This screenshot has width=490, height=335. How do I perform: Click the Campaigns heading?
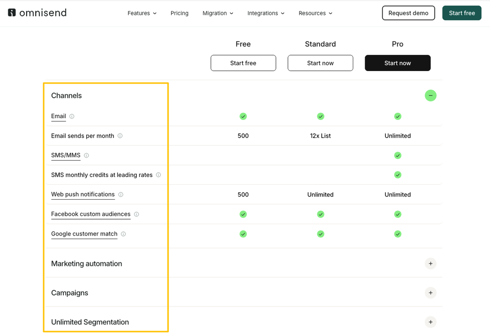click(70, 293)
